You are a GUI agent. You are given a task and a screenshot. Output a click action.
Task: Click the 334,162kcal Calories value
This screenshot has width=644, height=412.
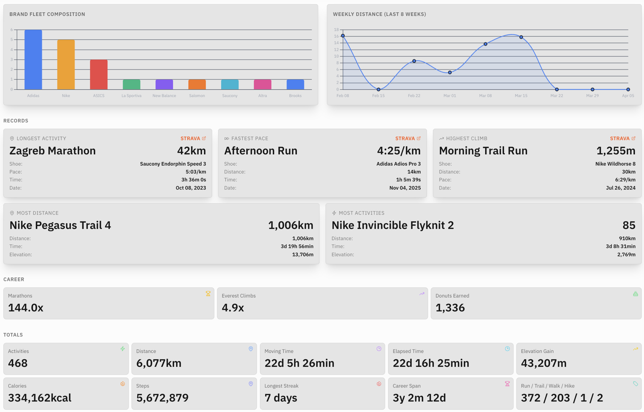(x=40, y=398)
